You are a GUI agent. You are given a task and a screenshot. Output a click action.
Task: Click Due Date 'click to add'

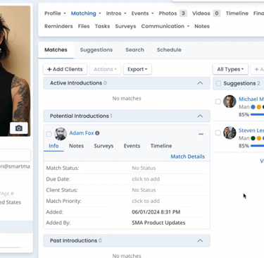pos(146,179)
